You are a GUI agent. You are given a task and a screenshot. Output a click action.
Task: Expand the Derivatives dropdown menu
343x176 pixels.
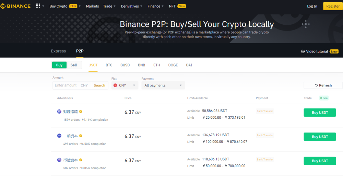pyautogui.click(x=131, y=6)
